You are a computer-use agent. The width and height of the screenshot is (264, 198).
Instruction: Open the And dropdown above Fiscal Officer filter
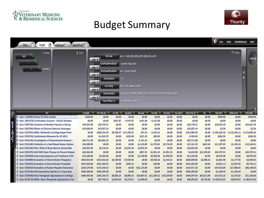tap(95, 97)
